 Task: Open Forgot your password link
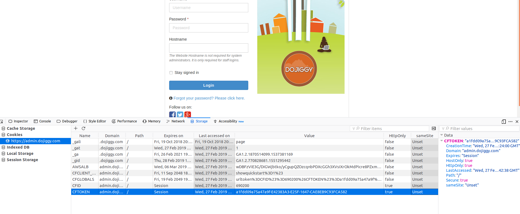[x=209, y=98]
